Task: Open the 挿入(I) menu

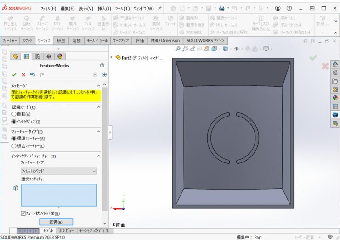Action: coord(104,8)
